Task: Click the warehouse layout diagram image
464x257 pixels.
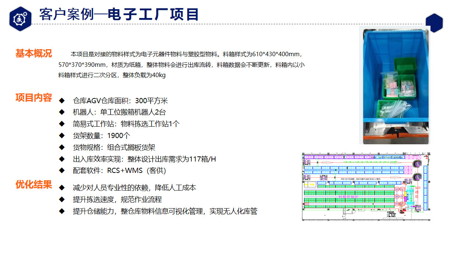Action: point(366,186)
